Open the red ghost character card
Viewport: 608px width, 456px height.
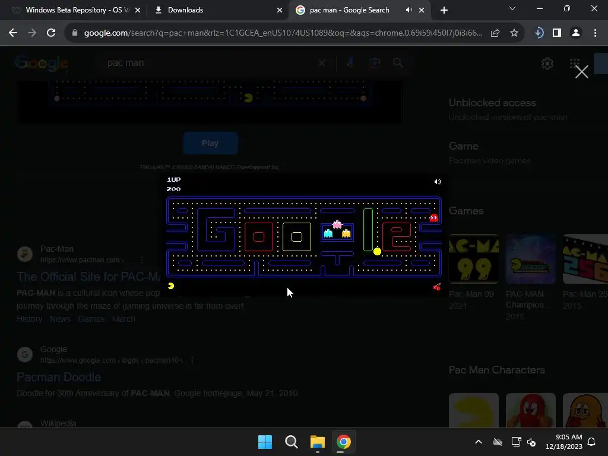[530, 410]
